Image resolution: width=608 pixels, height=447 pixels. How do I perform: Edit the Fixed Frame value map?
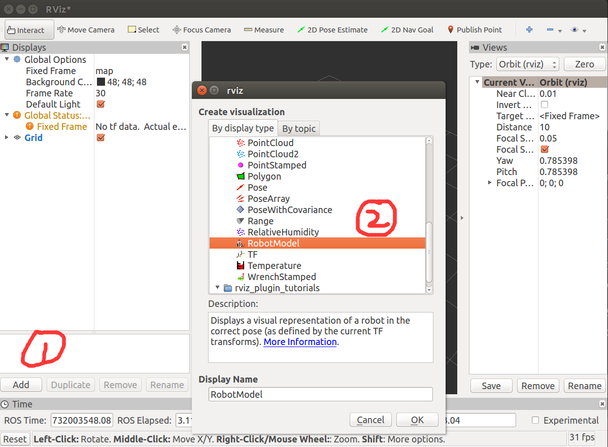click(x=105, y=71)
